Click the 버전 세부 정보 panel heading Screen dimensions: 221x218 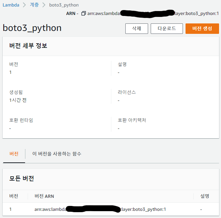28,46
